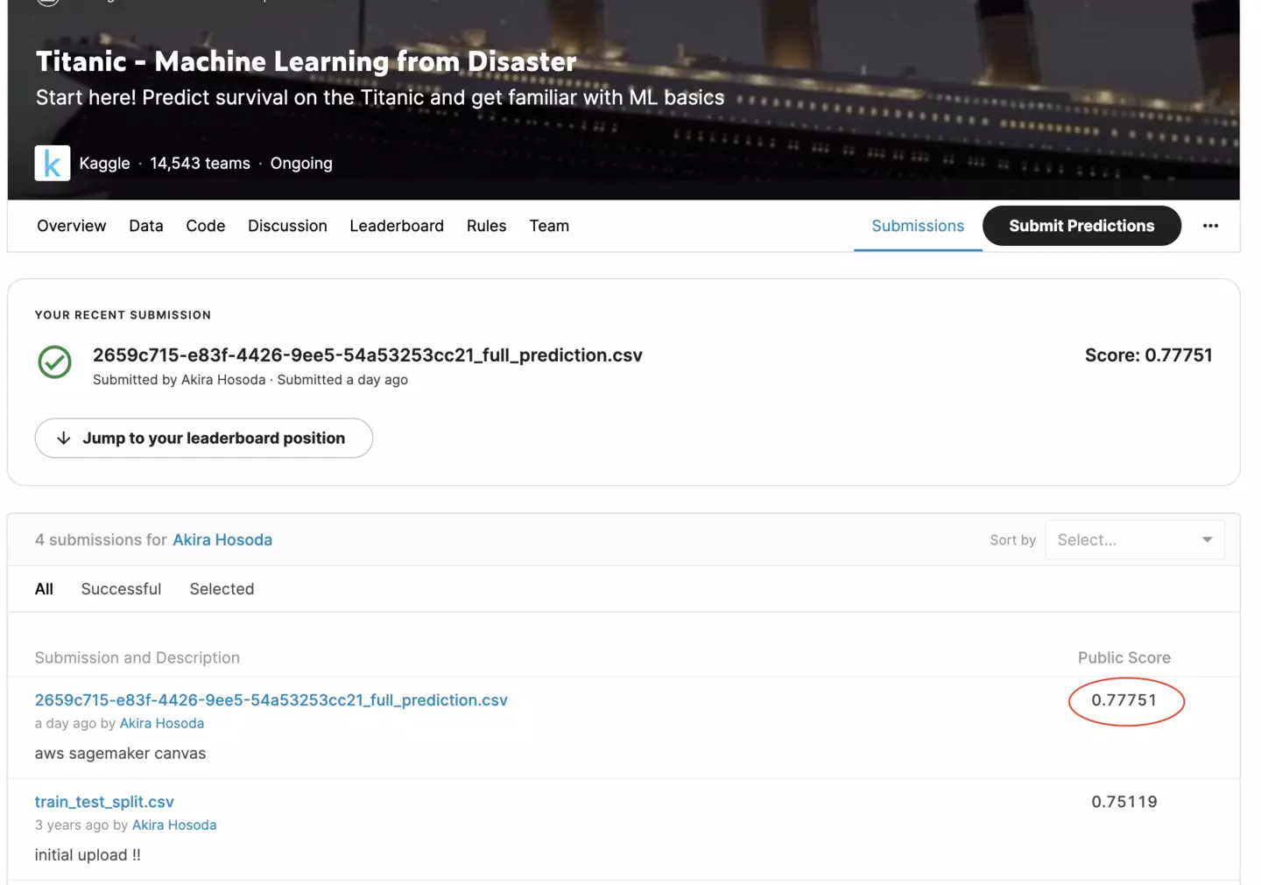Screen dimensions: 1261x885
Task: Filter submissions by Successful
Action: pyautogui.click(x=121, y=589)
